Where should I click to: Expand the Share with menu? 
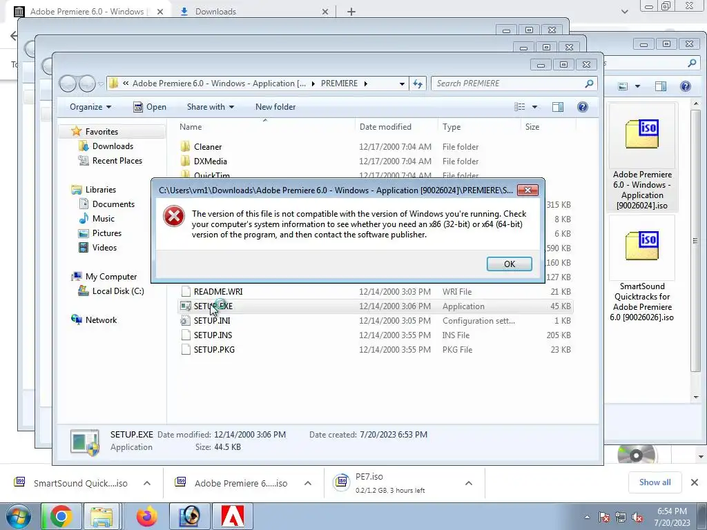tap(211, 107)
